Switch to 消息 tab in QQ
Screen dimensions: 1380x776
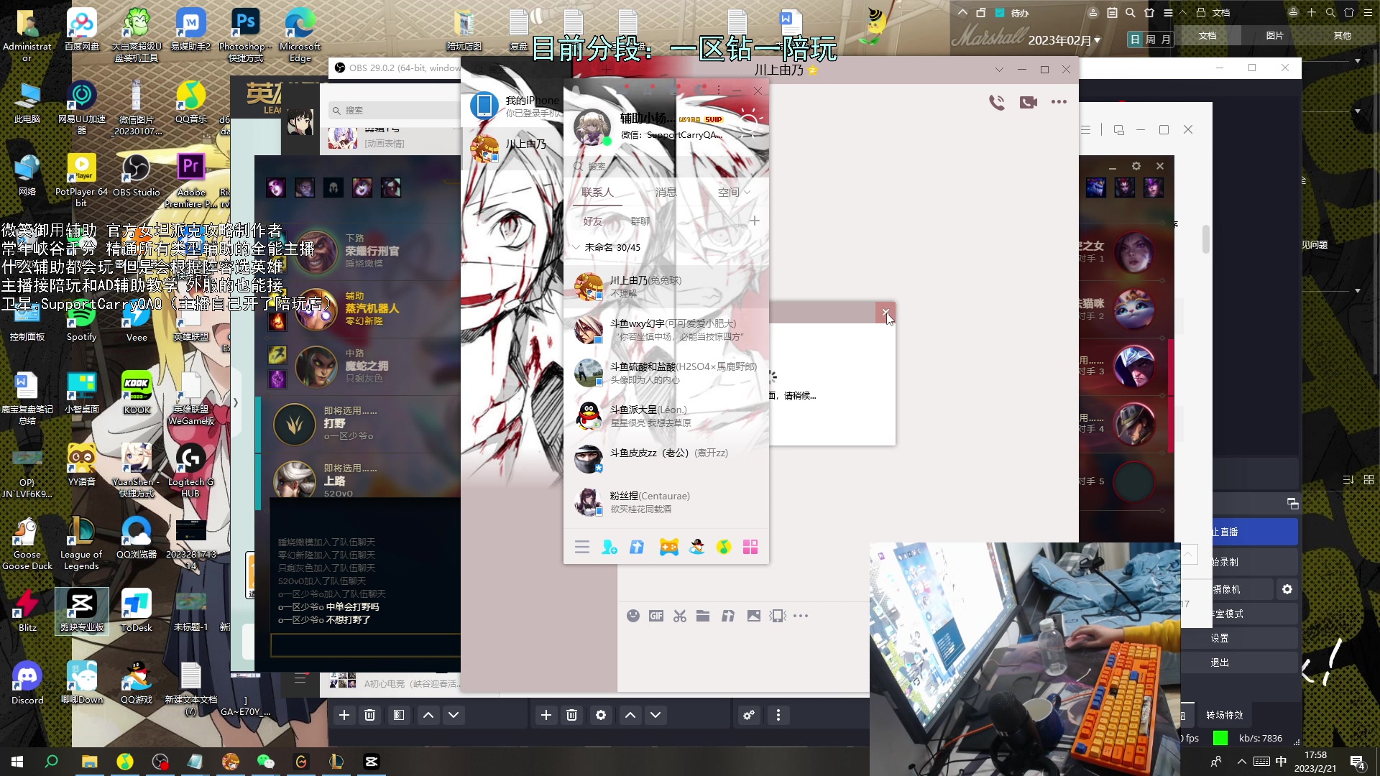pos(666,192)
